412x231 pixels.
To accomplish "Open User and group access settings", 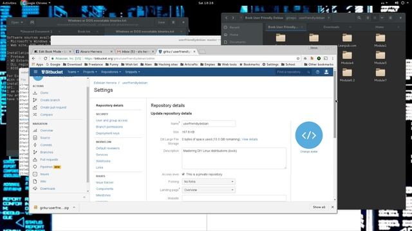I will (x=111, y=121).
